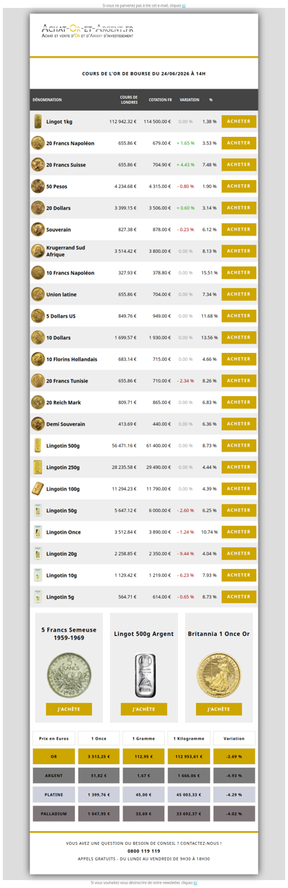Click the 10 Dollars product name
The width and height of the screenshot is (288, 888).
pyautogui.click(x=58, y=338)
